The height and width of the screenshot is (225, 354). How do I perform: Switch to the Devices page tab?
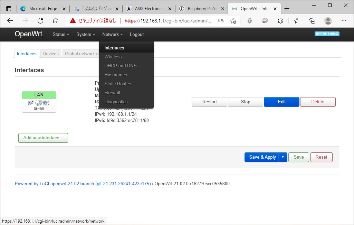[50, 54]
